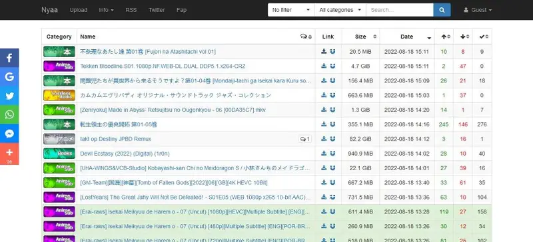This screenshot has width=533, height=242.
Task: Click Books category icon of Devil Ecstasy row
Action: (x=59, y=154)
